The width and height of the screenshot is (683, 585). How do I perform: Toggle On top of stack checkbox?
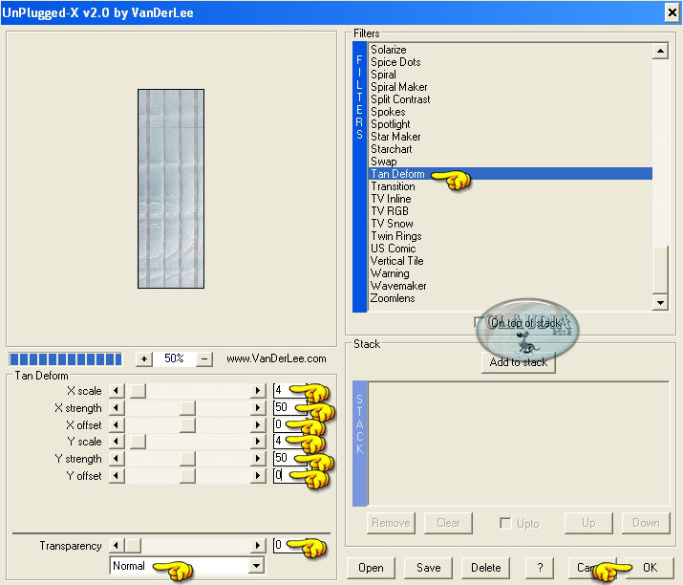[480, 322]
